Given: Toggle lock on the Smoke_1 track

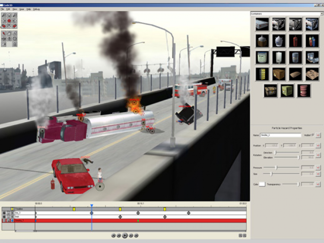Looking at the screenshot, I should click(8, 221).
